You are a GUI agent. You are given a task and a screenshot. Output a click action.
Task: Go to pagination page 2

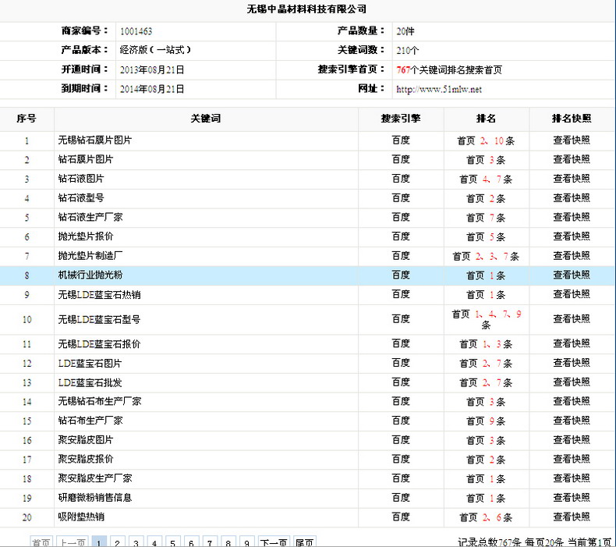click(117, 542)
